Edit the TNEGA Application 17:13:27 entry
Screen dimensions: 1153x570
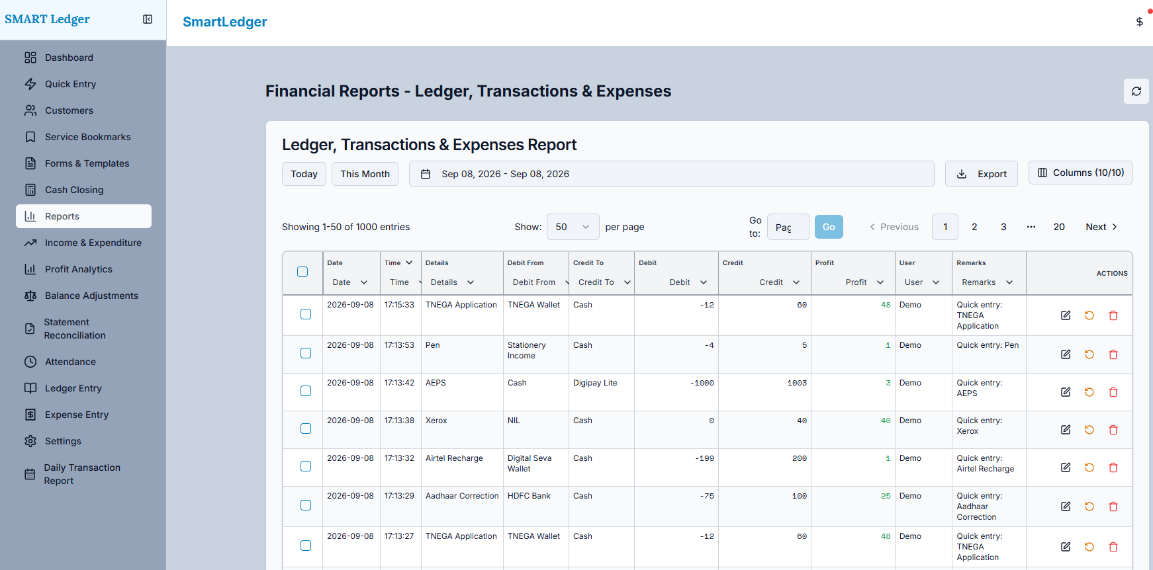(x=1066, y=547)
